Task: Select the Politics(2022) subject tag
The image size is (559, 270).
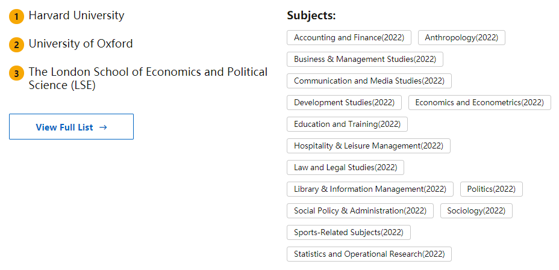Action: point(492,189)
